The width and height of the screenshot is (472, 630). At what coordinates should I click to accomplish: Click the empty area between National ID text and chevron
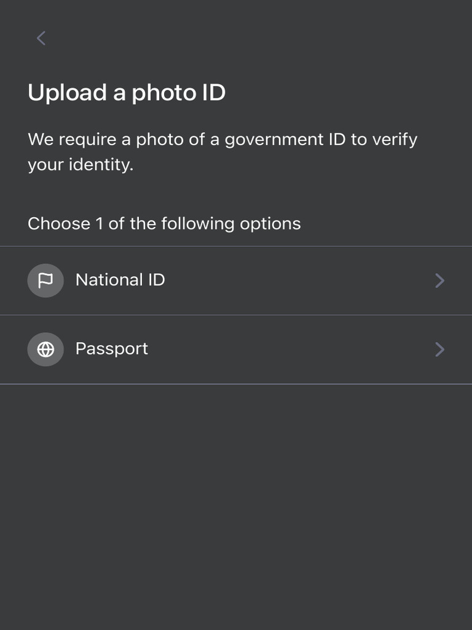click(299, 281)
